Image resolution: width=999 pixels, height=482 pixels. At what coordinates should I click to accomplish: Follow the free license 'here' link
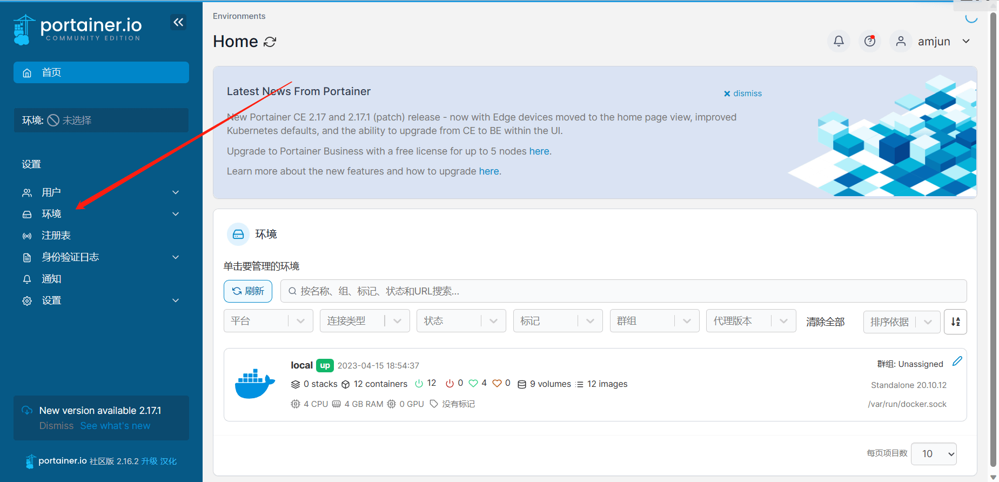pyautogui.click(x=539, y=151)
